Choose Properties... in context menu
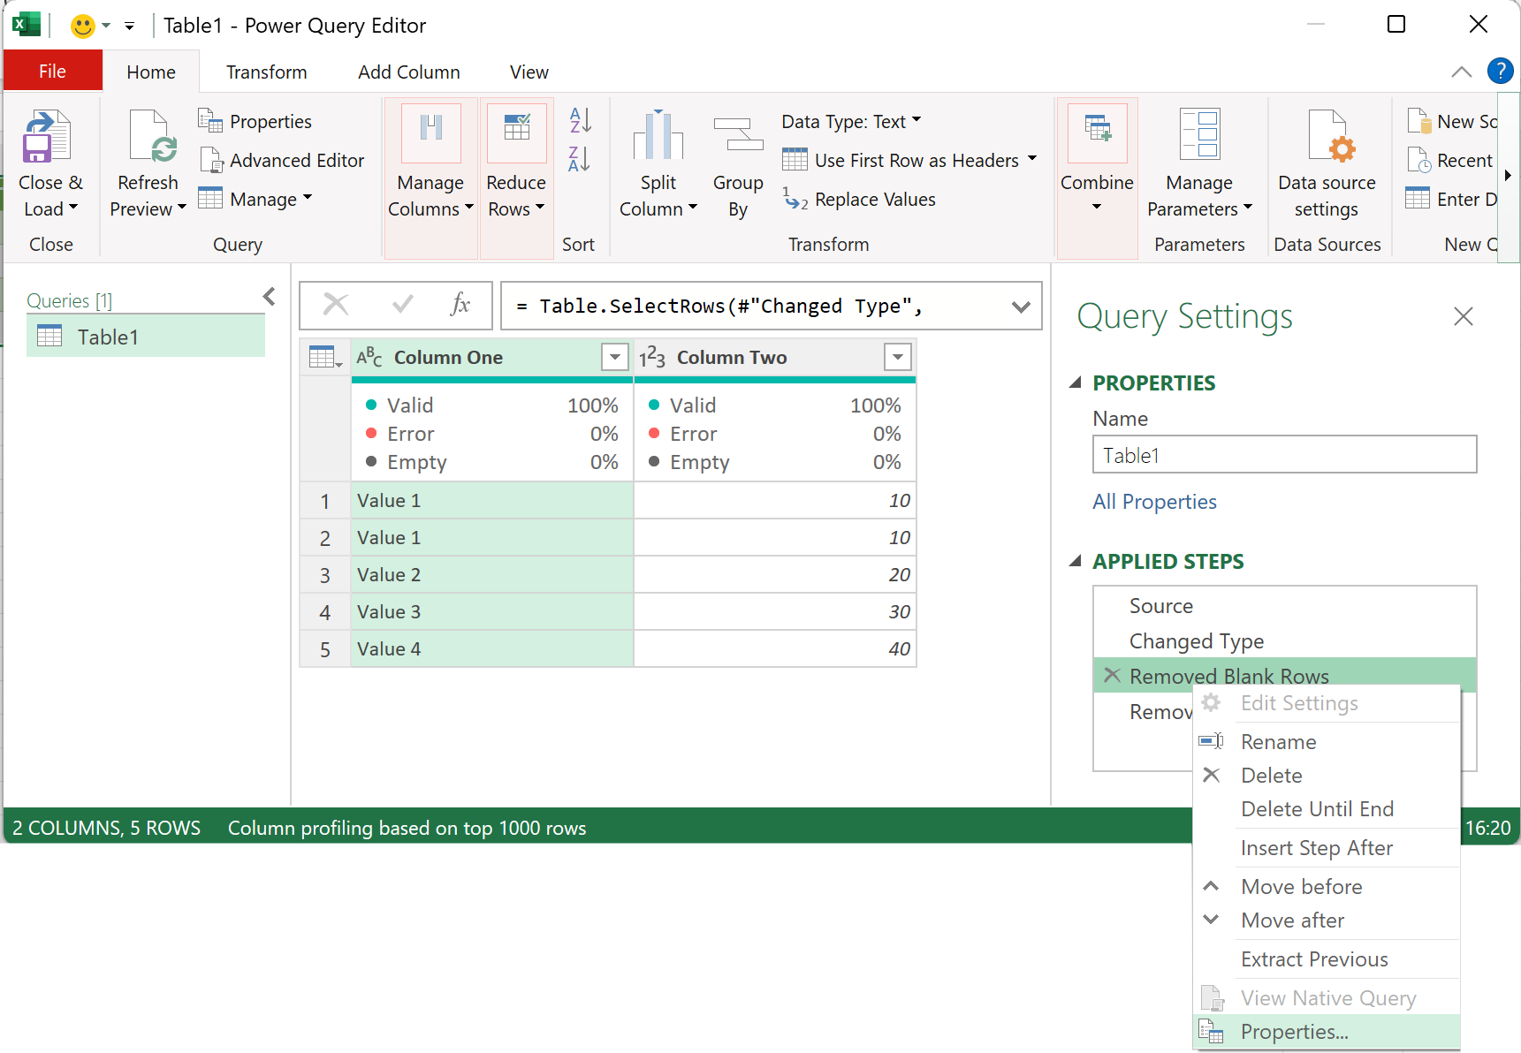Image resolution: width=1521 pixels, height=1053 pixels. [x=1326, y=1032]
